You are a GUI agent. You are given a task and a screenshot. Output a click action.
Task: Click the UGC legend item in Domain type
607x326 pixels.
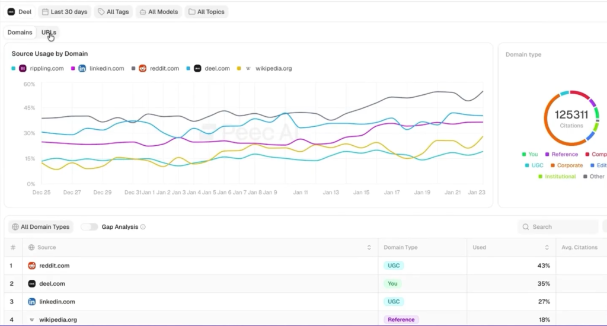tap(534, 165)
